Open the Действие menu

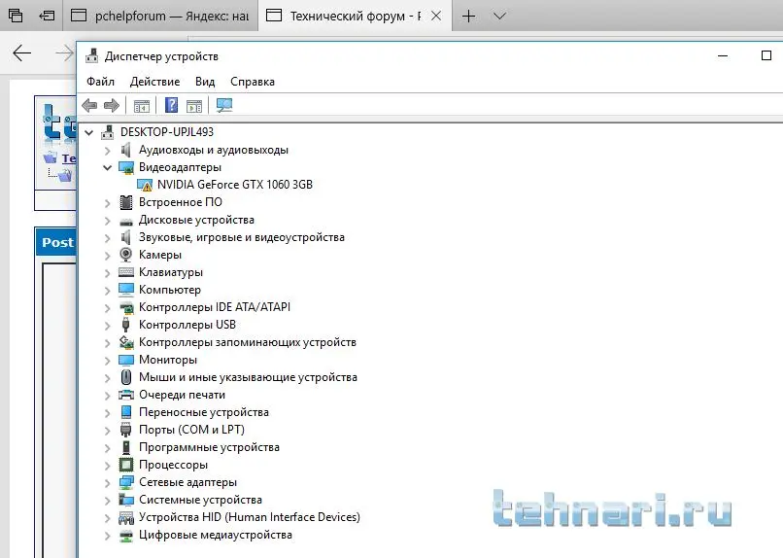[x=154, y=82]
